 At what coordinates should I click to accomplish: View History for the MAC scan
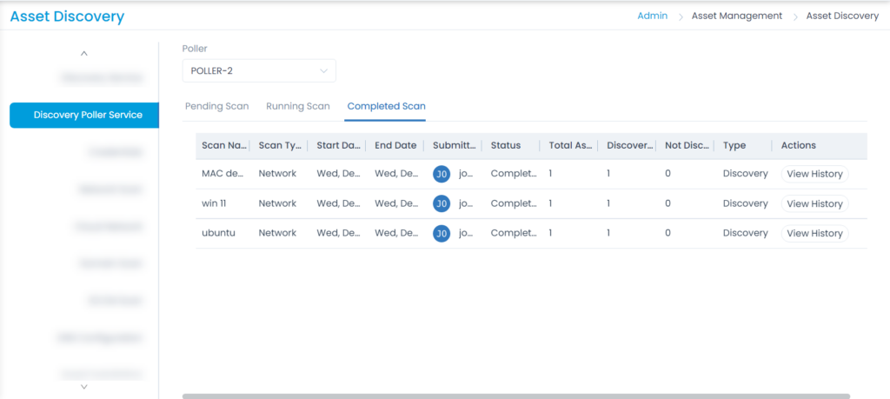[814, 174]
